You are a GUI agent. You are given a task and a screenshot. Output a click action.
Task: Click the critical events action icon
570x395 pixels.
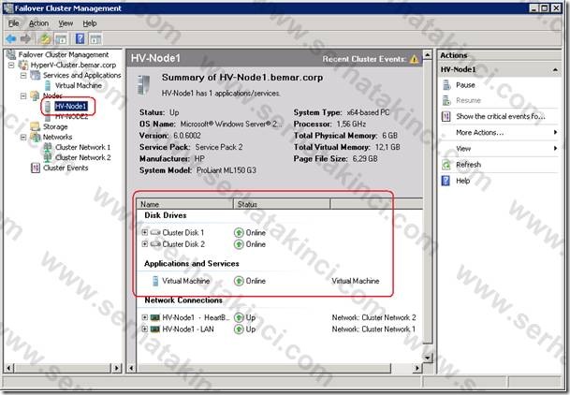446,116
